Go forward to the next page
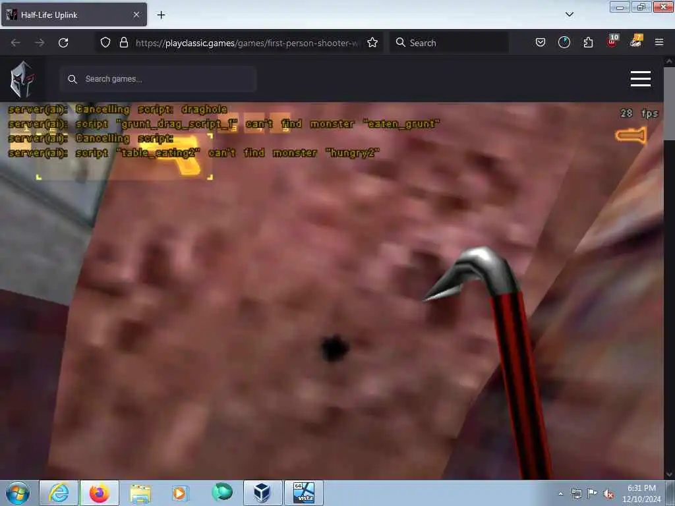This screenshot has height=506, width=675. point(40,43)
